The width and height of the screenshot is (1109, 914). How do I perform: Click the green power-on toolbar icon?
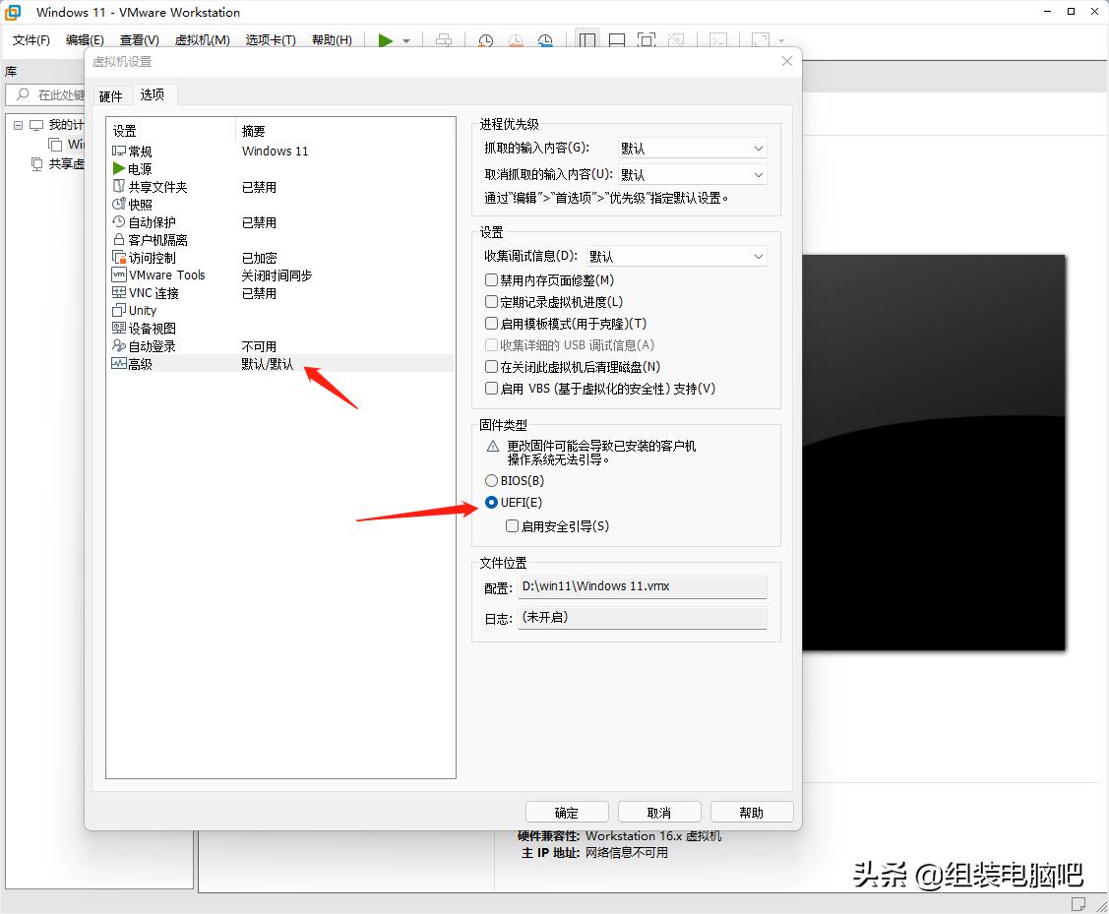point(385,40)
